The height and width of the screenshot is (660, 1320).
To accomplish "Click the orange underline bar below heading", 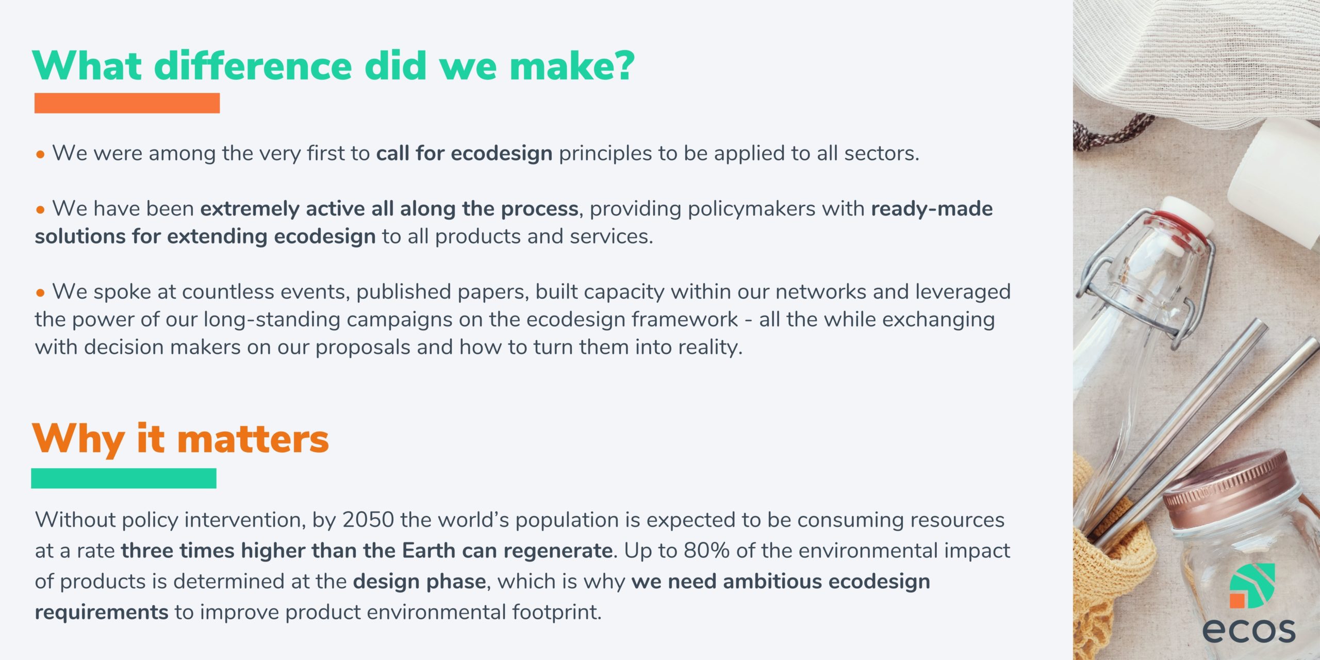I will click(127, 103).
